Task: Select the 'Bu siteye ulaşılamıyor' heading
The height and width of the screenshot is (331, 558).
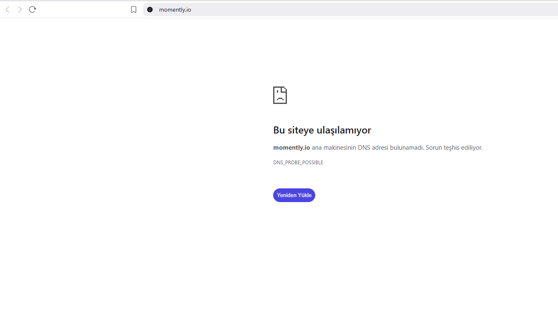Action: click(x=322, y=130)
